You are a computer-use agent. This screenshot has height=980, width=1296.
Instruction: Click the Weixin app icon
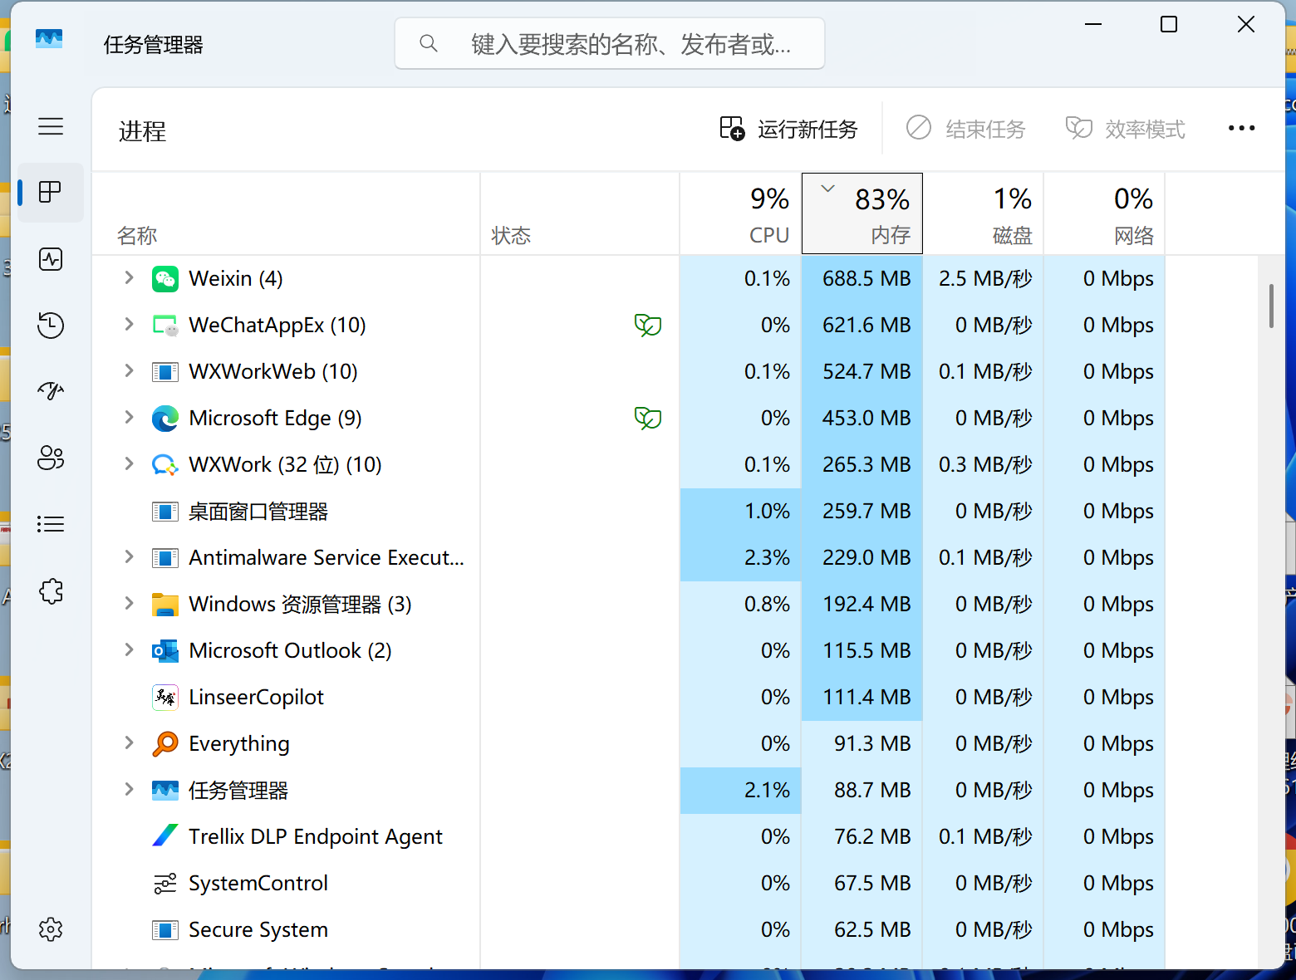point(165,279)
